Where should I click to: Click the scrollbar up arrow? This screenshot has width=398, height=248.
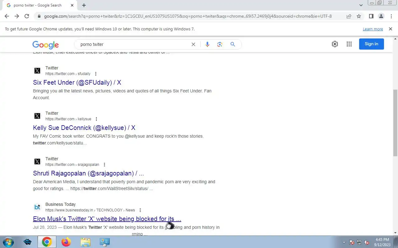point(395,38)
